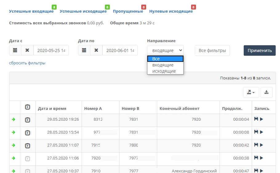Sort by Номер В column
This screenshot has height=173, width=280.
pyautogui.click(x=130, y=108)
